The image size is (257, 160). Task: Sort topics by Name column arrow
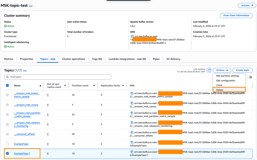40,86
